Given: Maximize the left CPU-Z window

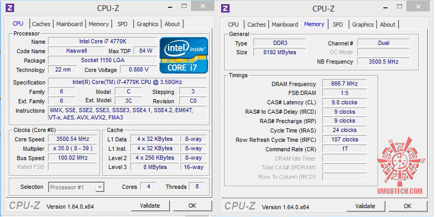Looking at the screenshot, I should tap(184, 6).
